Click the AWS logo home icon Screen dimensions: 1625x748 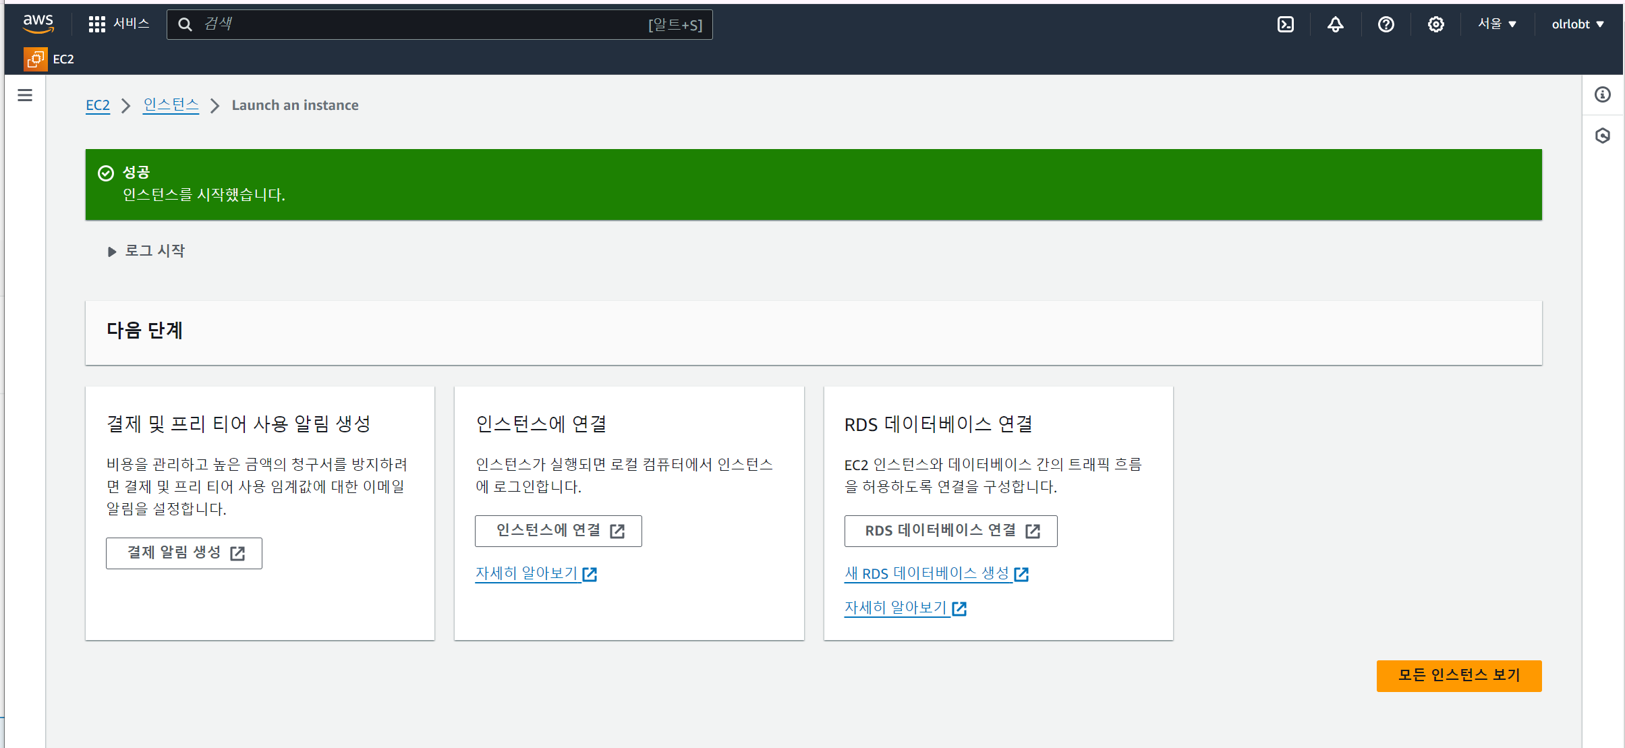click(x=38, y=24)
